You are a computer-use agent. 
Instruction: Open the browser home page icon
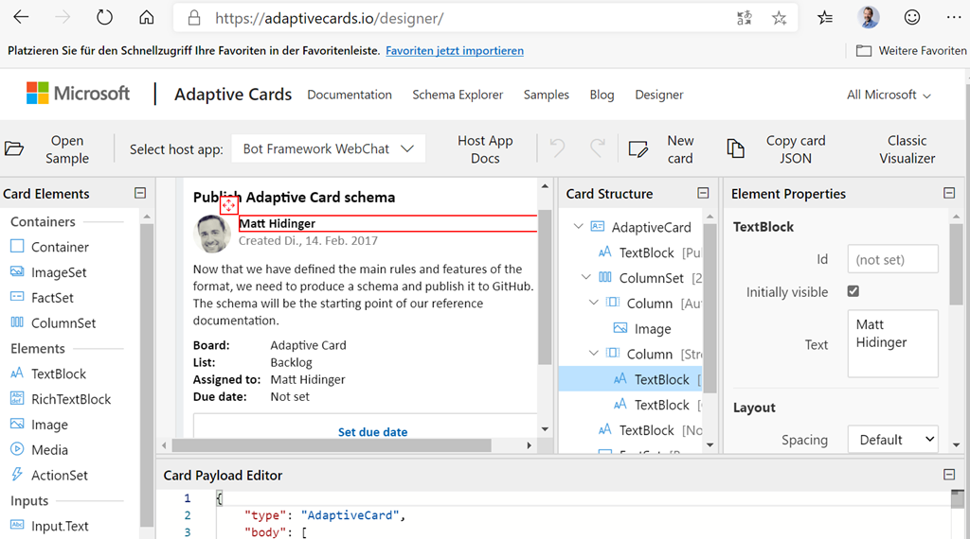(x=147, y=17)
